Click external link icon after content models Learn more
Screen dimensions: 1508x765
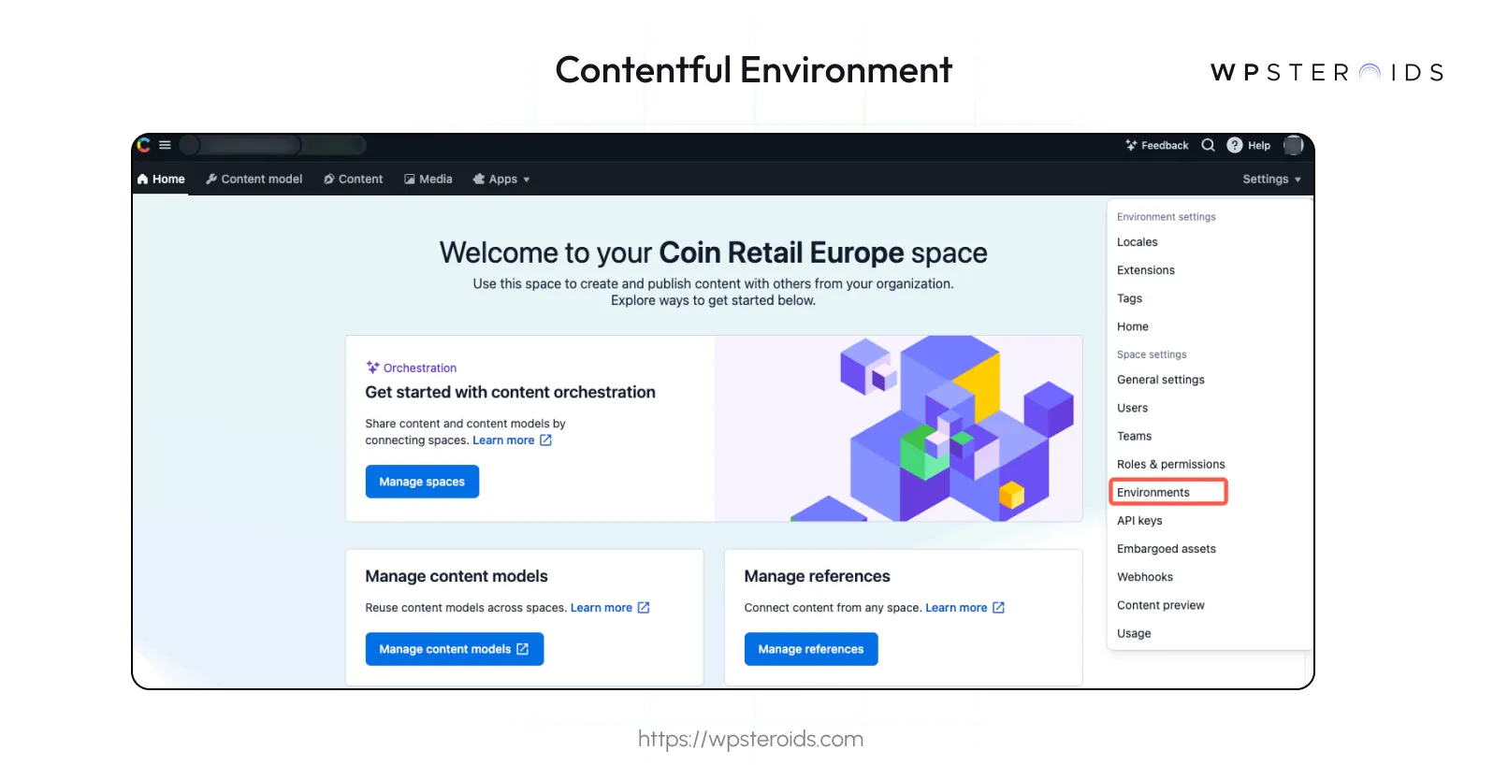click(644, 608)
